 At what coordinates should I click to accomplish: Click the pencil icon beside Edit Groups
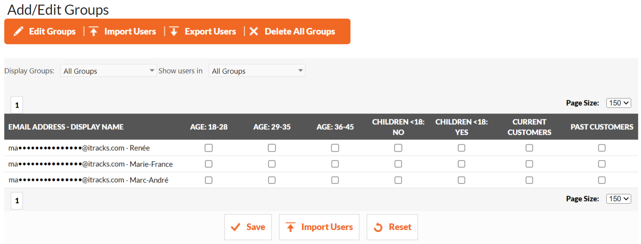tap(18, 31)
